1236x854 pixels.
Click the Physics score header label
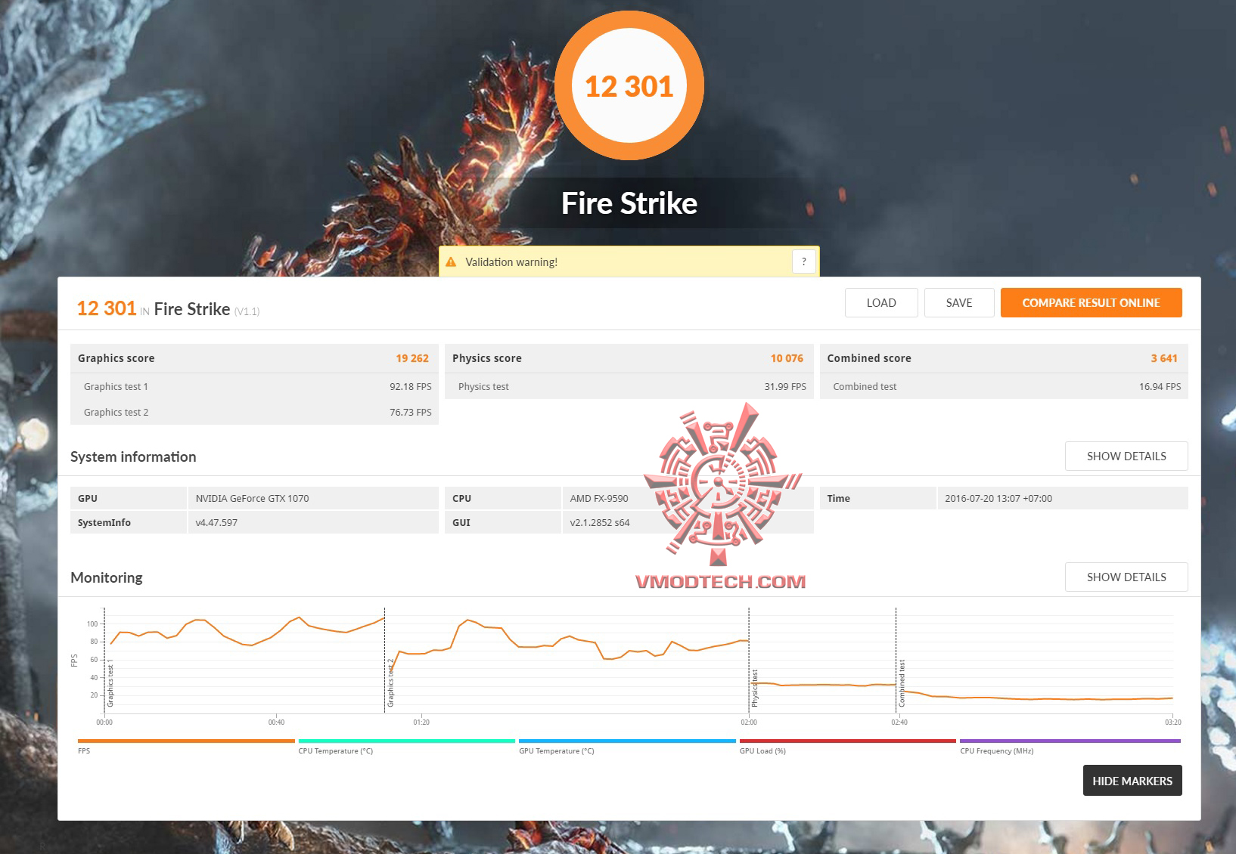487,358
